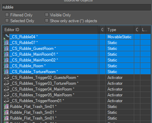
Task: Toggle Show only active (*) objects checkbox
Action: pyautogui.click(x=47, y=21)
